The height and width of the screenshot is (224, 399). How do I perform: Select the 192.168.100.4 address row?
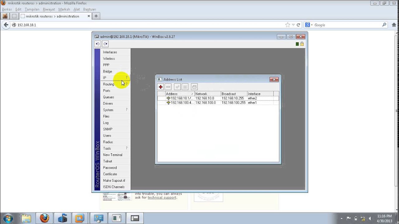click(218, 103)
